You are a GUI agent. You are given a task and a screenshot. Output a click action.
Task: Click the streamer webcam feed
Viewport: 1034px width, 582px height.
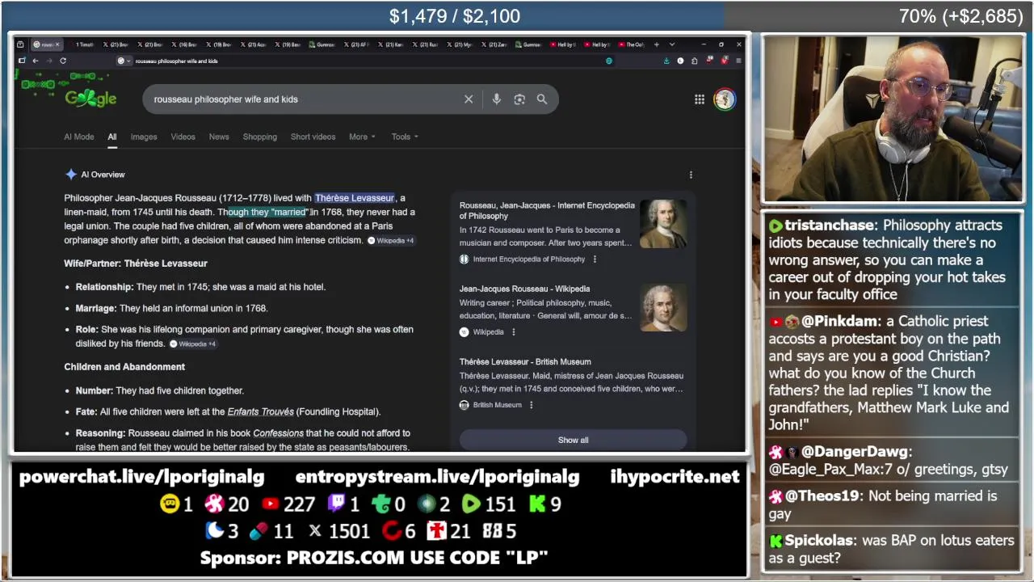pos(893,119)
